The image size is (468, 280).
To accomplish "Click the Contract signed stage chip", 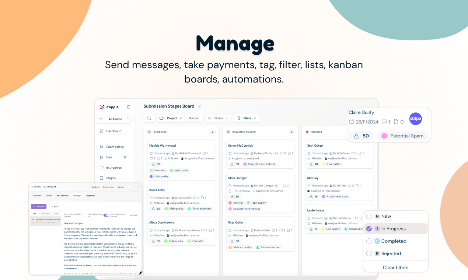I will point(109,187).
